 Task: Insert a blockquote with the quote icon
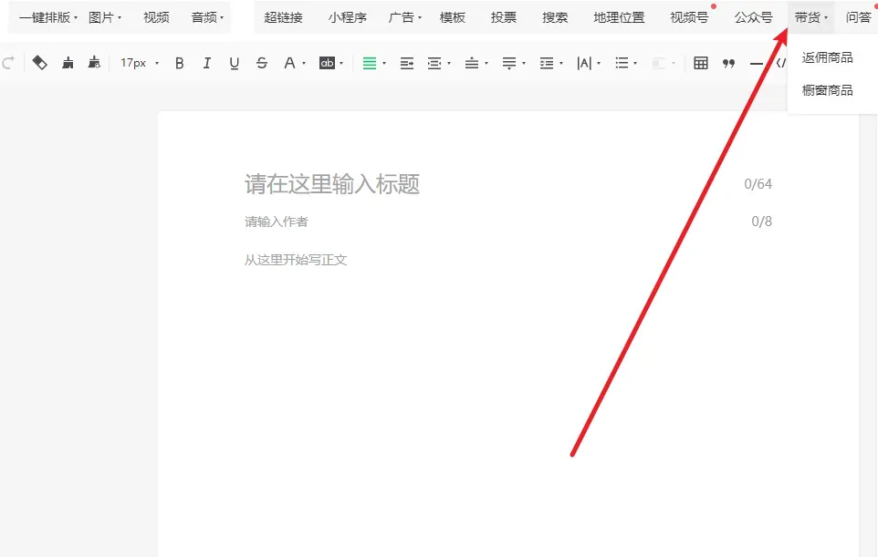click(x=728, y=64)
